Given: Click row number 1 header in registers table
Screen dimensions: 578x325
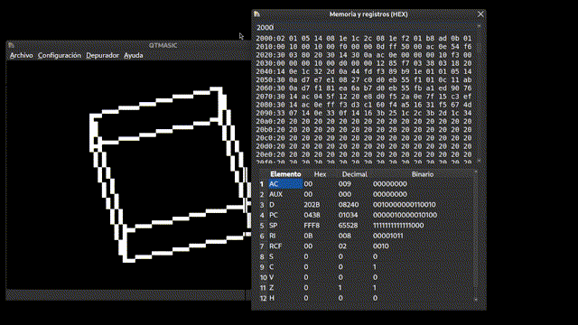Looking at the screenshot, I should (262, 184).
